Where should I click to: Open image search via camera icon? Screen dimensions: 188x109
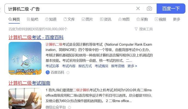[x=149, y=8]
